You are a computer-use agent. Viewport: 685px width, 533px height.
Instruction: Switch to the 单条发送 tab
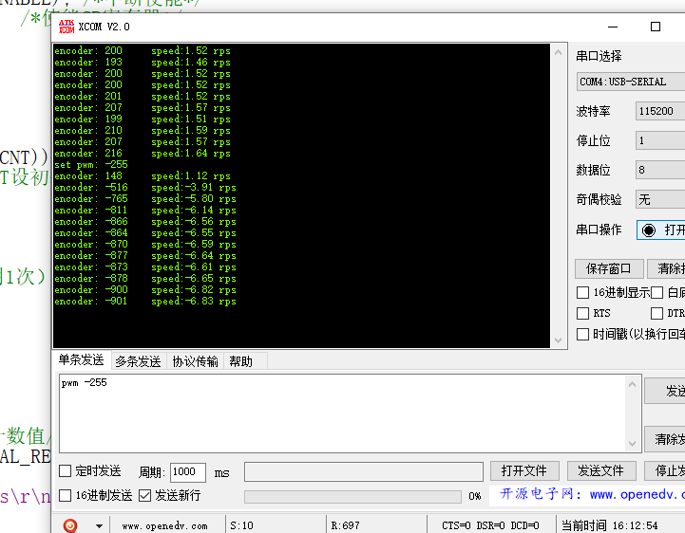(x=82, y=359)
